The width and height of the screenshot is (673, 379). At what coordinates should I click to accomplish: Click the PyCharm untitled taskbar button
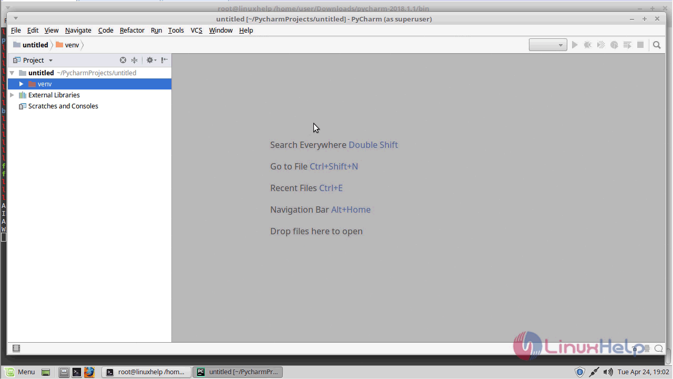pos(238,372)
